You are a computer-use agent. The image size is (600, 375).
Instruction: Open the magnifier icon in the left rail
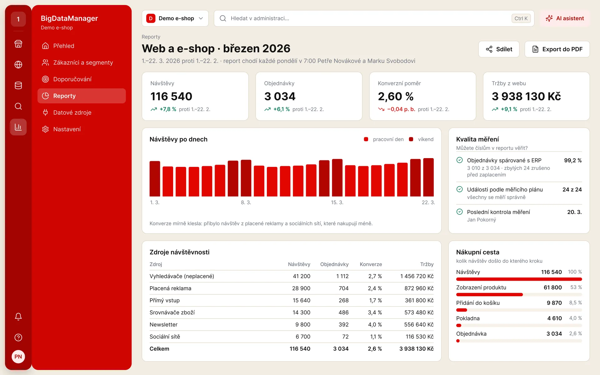click(18, 106)
